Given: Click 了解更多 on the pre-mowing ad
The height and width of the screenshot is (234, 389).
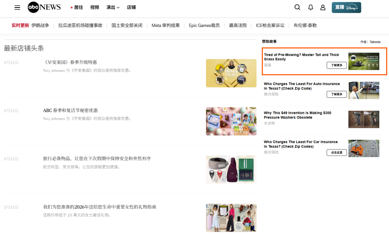Looking at the screenshot, I should click(x=336, y=65).
